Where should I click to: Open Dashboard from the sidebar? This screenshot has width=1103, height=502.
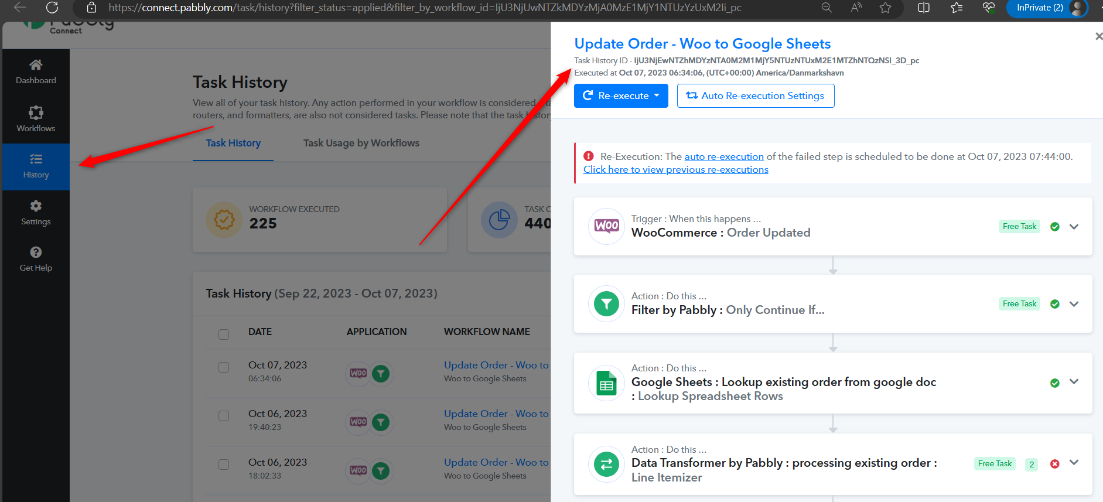tap(36, 72)
